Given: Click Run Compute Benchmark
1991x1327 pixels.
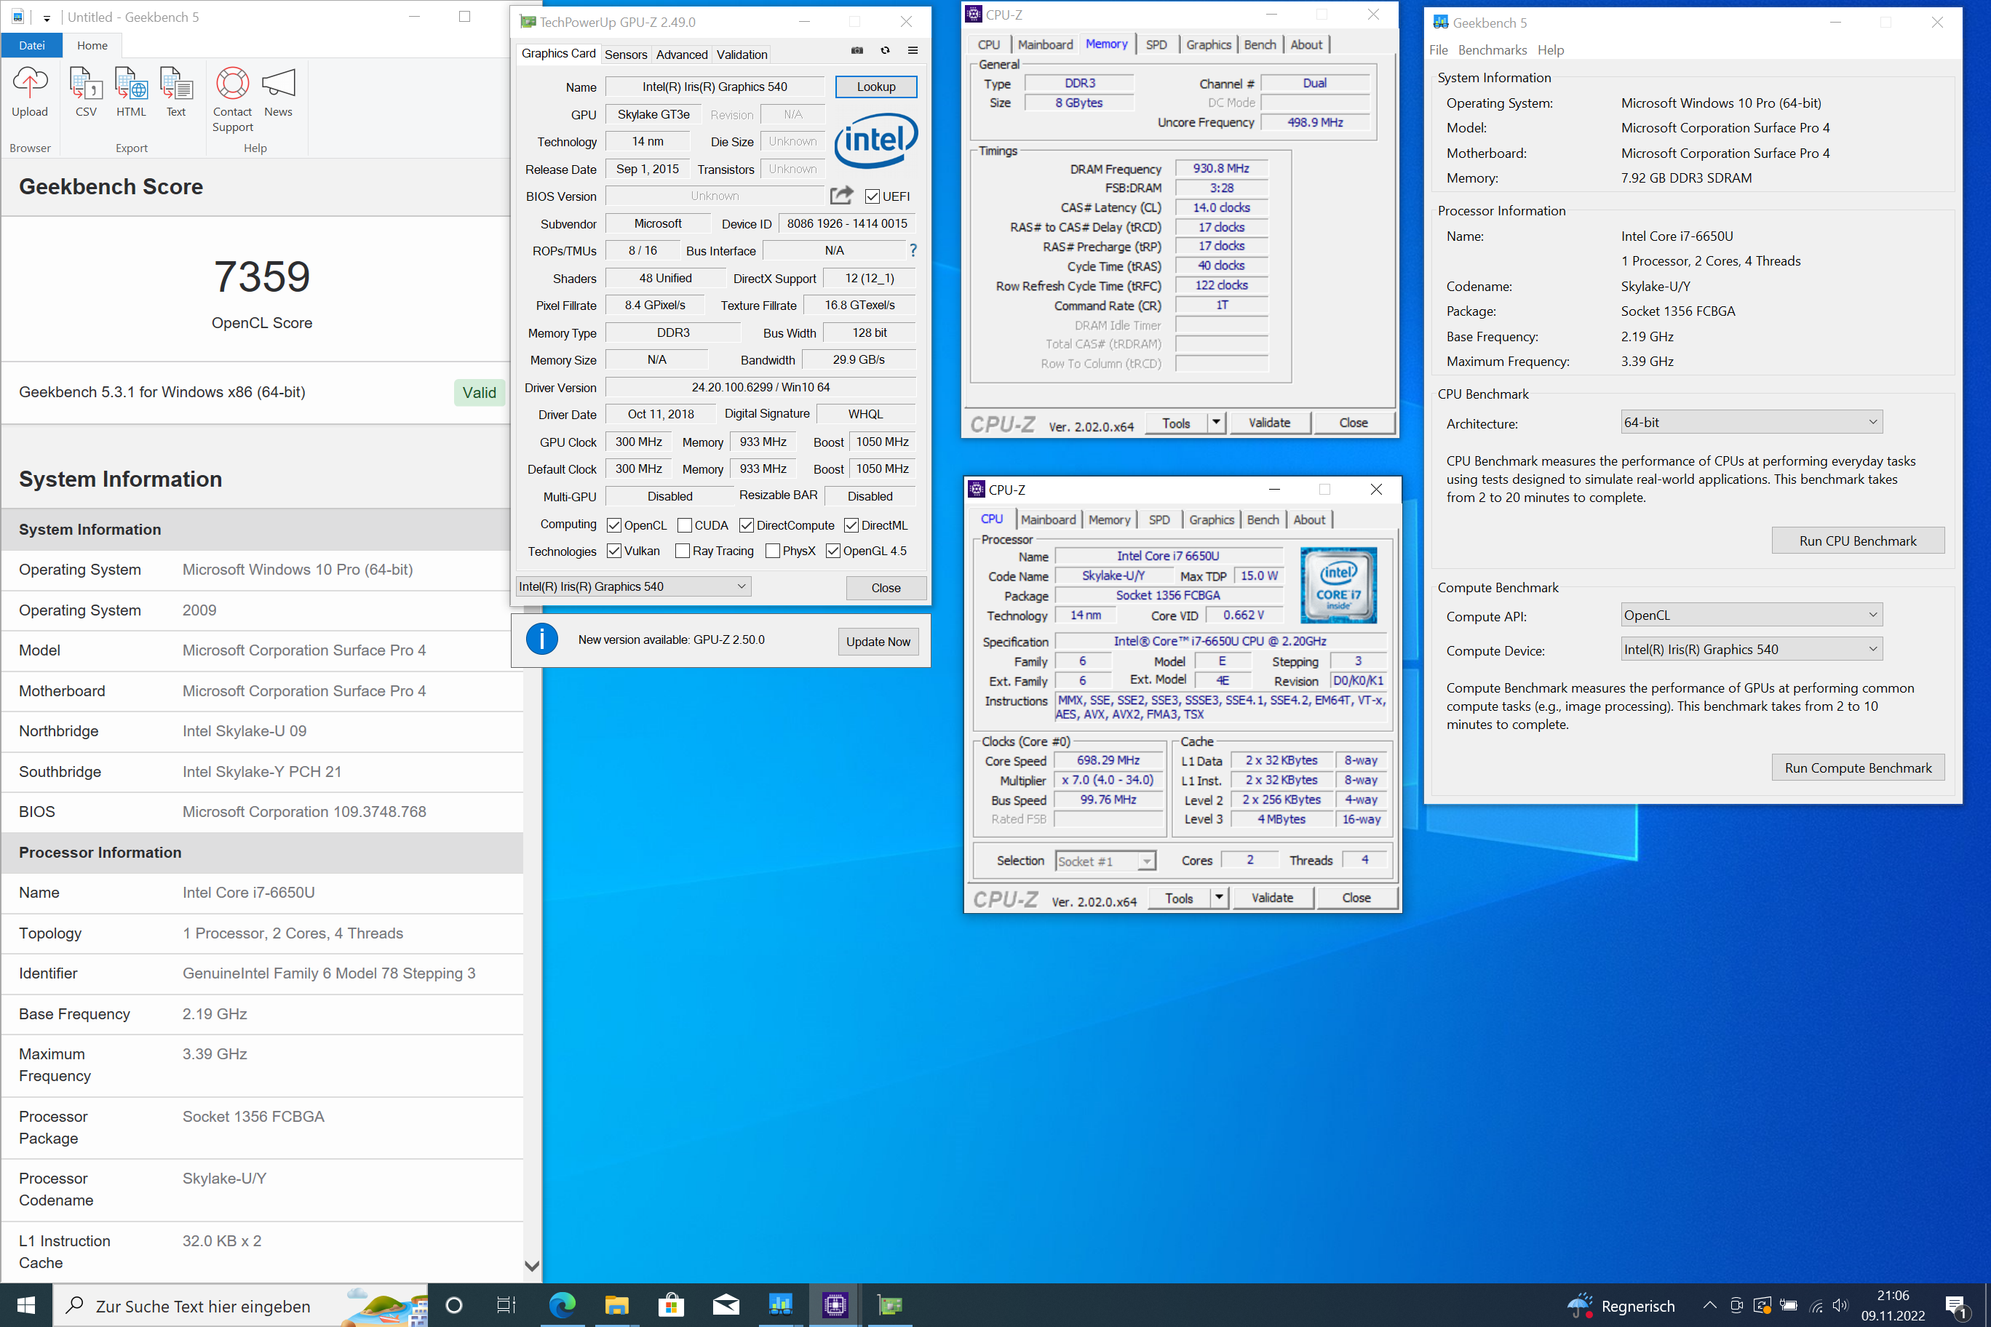Looking at the screenshot, I should tap(1857, 768).
